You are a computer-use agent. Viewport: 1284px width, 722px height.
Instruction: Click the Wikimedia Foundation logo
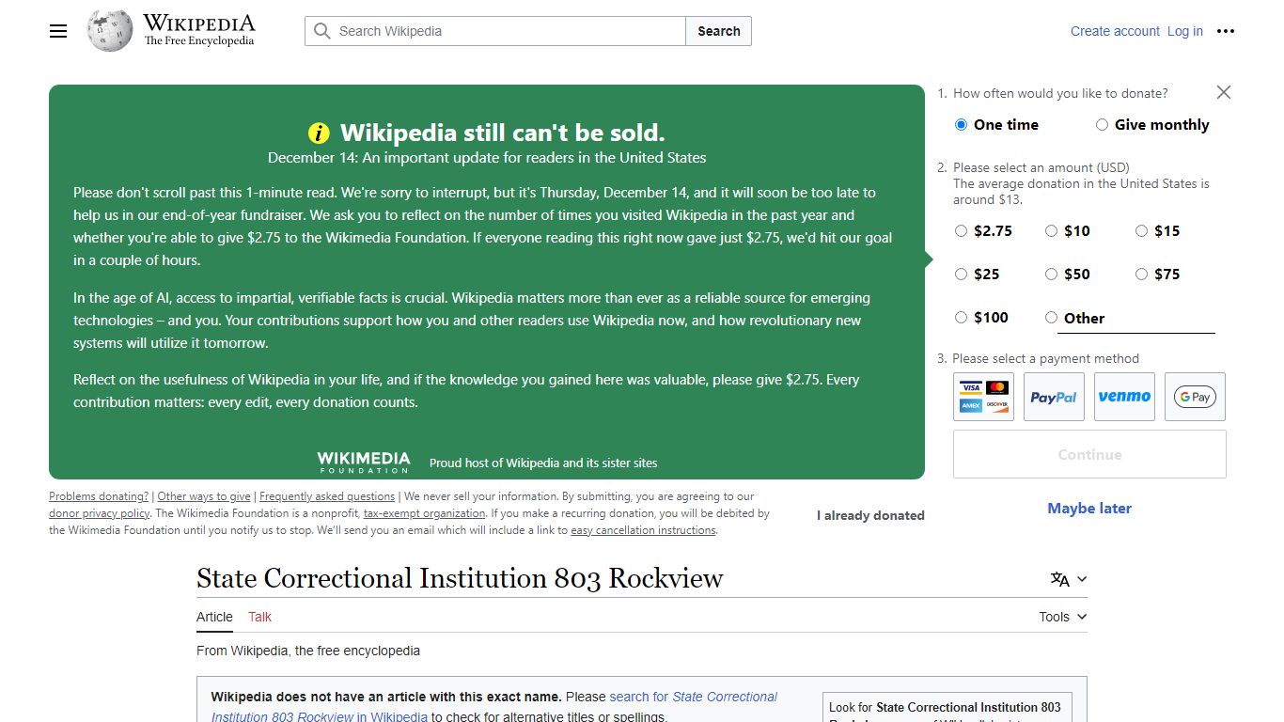click(363, 462)
